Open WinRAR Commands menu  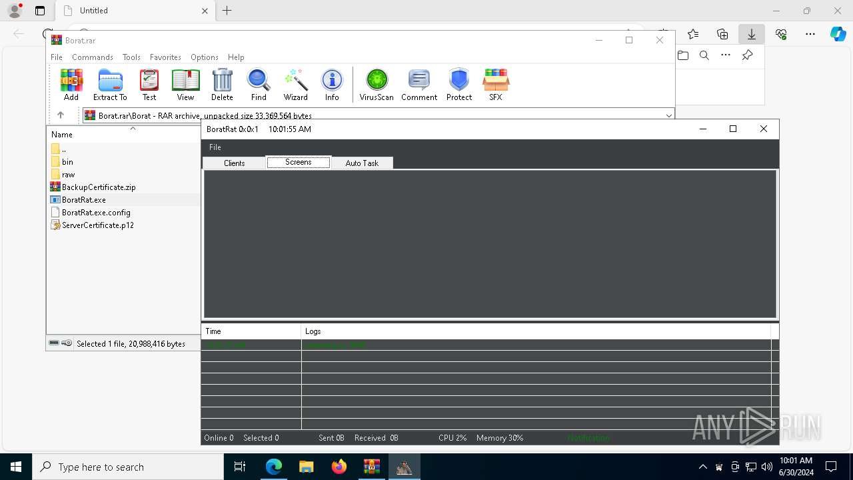click(x=93, y=57)
